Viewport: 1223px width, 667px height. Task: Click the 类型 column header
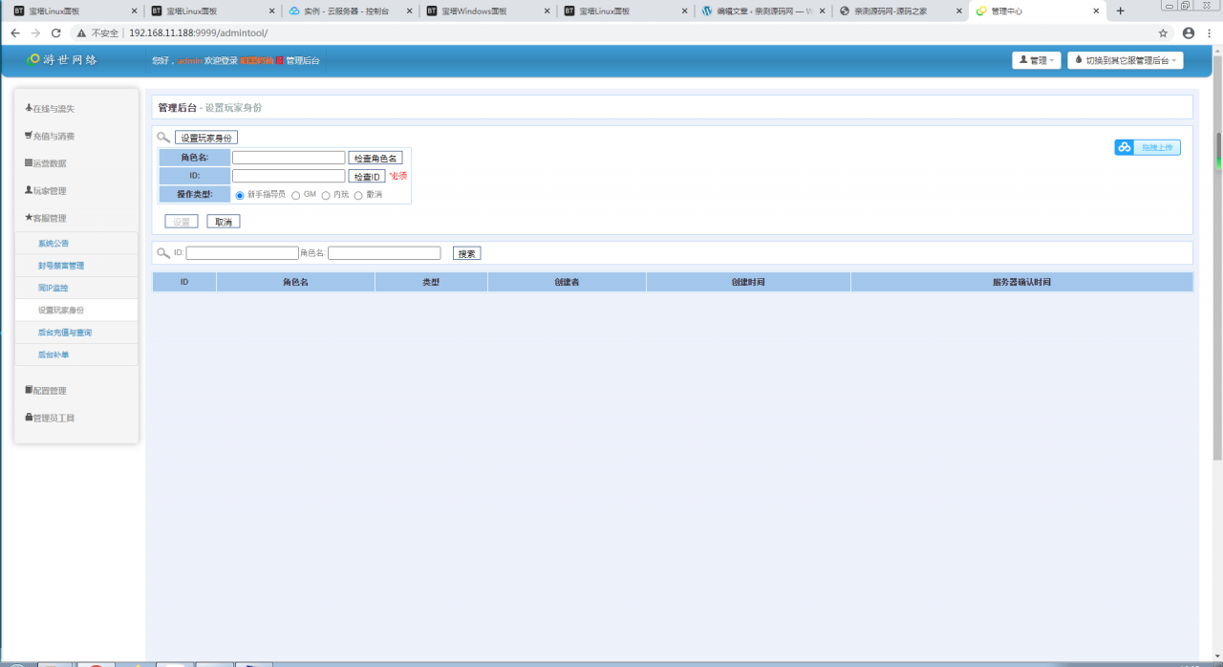point(431,283)
